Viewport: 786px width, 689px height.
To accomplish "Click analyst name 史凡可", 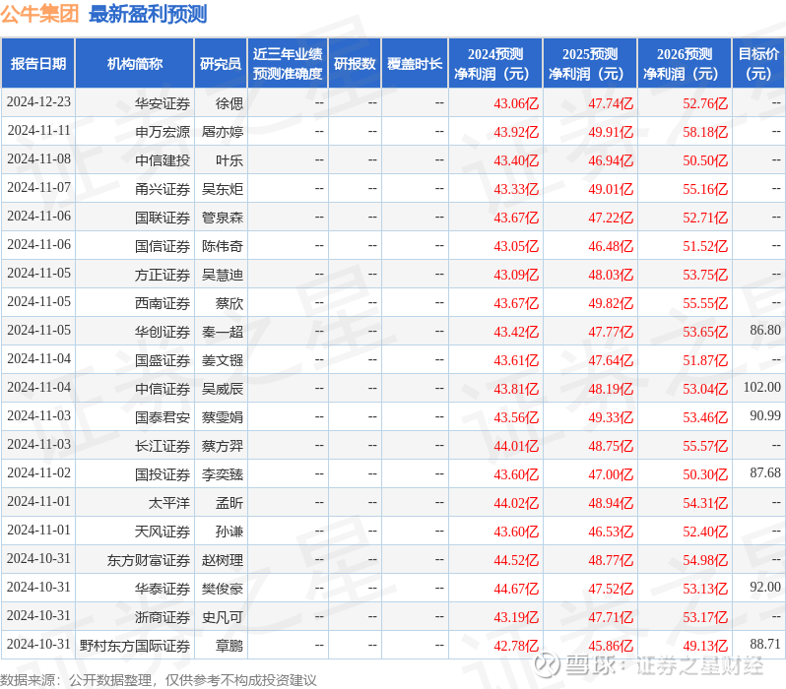I will coord(222,618).
